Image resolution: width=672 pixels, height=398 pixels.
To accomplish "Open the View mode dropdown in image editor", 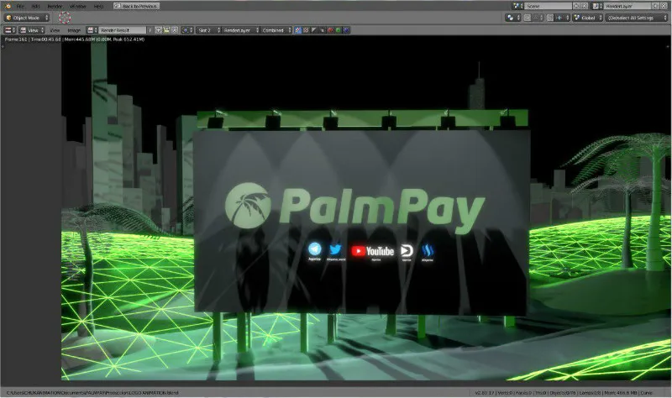I will pos(32,30).
